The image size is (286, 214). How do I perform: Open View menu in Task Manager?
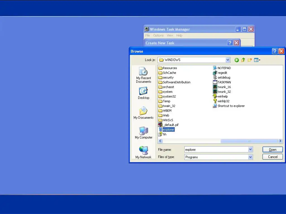pyautogui.click(x=170, y=35)
